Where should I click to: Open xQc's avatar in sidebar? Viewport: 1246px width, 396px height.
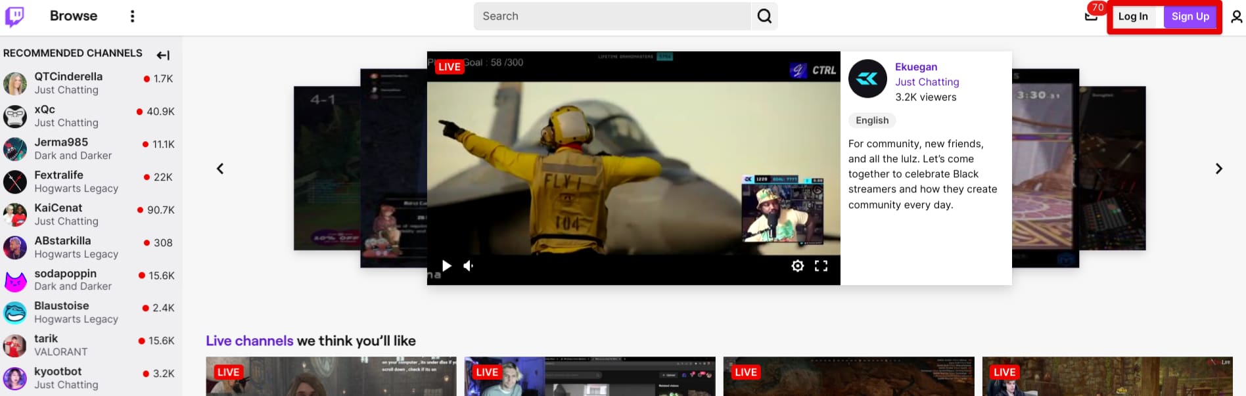point(15,116)
